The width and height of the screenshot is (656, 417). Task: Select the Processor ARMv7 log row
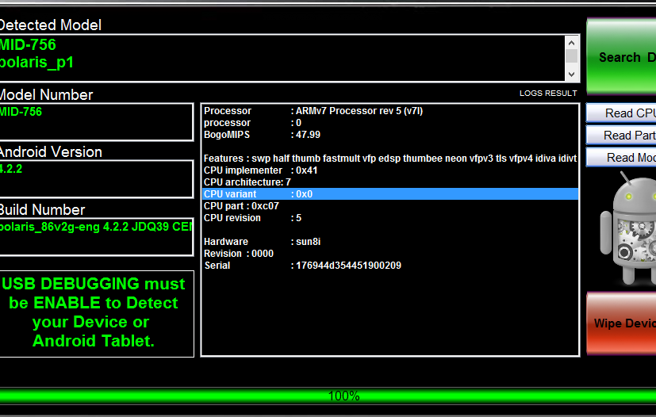390,111
